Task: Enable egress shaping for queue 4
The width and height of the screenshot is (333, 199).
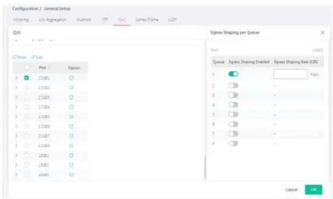Action: 233,105
